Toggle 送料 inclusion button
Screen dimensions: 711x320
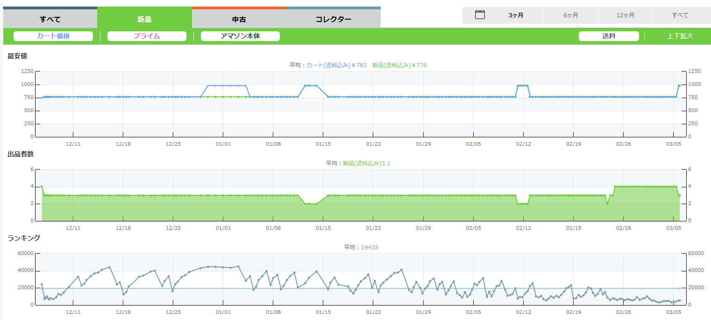[x=609, y=36]
